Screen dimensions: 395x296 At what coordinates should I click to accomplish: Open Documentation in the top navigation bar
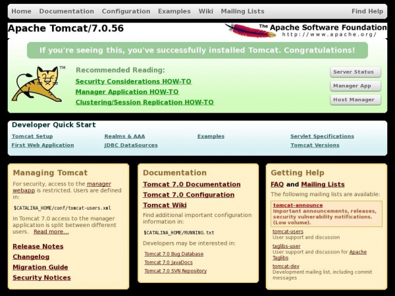[66, 11]
